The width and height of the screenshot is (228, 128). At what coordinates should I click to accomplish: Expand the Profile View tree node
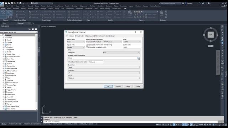pos(3,54)
